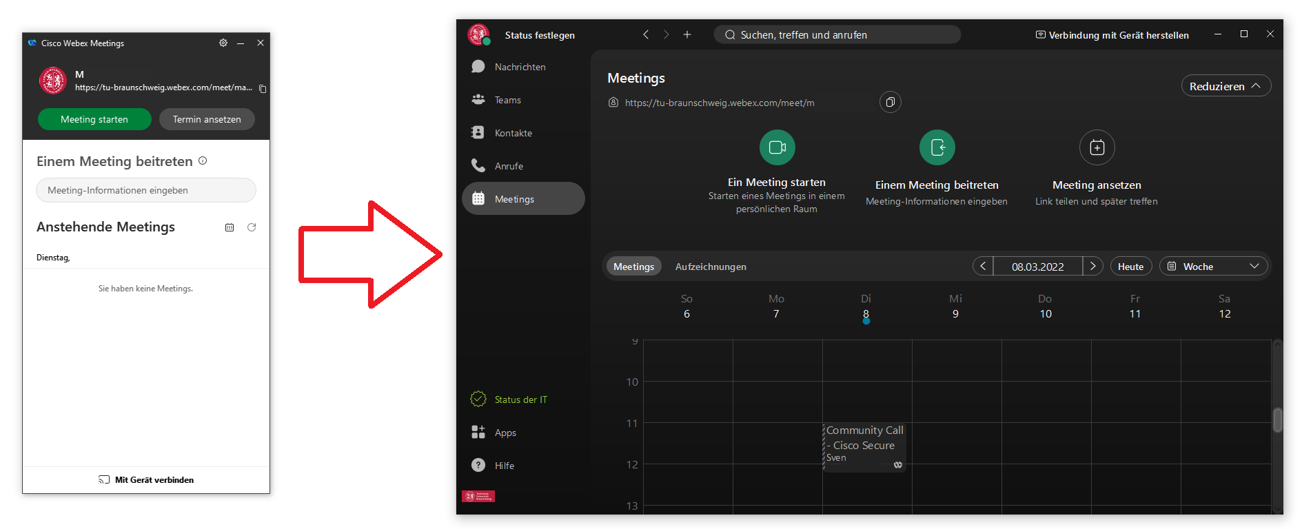Image resolution: width=1302 pixels, height=529 pixels.
Task: Open calendar icon next to Anstehende Meetings
Action: point(230,227)
